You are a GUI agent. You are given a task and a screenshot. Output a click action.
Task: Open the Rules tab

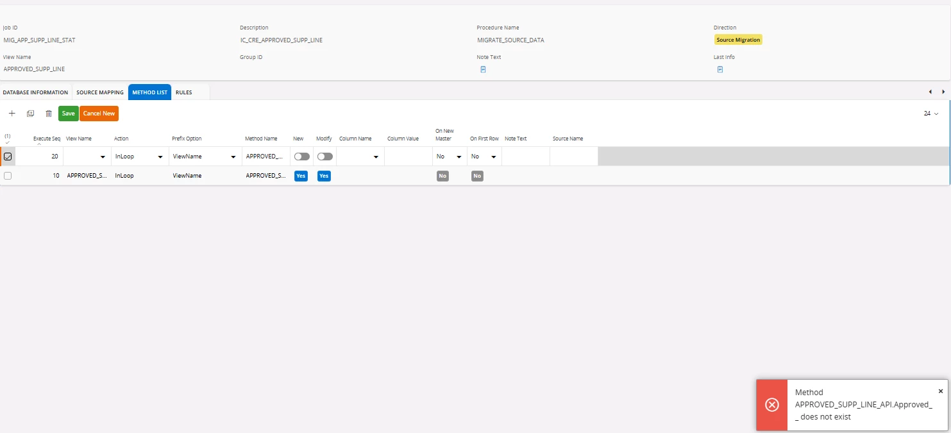(x=184, y=92)
